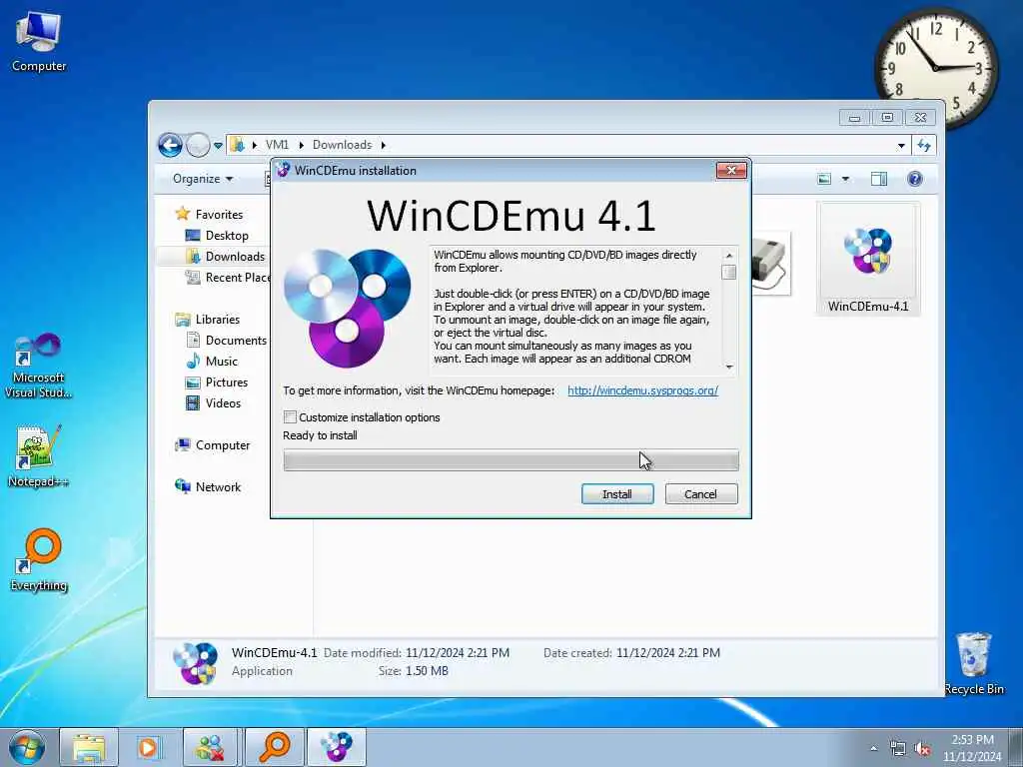Expand chevron after VM1 in path
The width and height of the screenshot is (1023, 767).
(302, 145)
